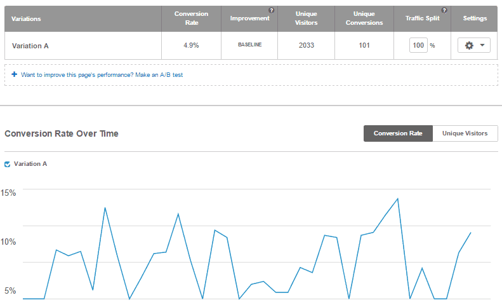Open the Variation A gear settings
This screenshot has height=307, width=502.
tap(469, 45)
